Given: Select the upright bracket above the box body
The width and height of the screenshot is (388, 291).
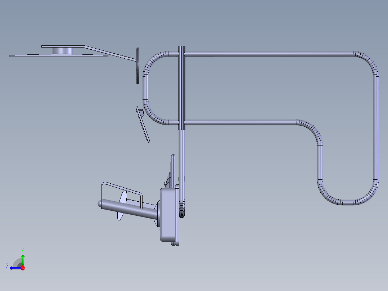Looking at the screenshot, I should 173,170.
